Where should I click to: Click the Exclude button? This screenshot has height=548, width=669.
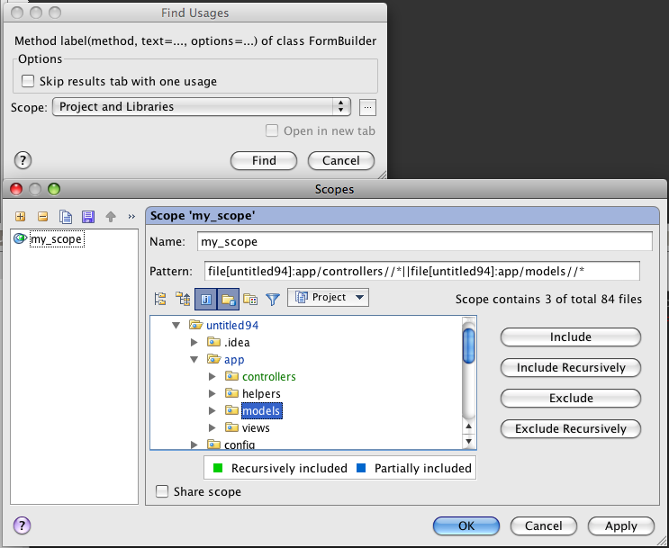click(x=571, y=399)
